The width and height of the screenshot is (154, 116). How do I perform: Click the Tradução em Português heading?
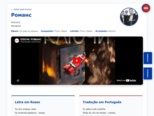(x=102, y=102)
